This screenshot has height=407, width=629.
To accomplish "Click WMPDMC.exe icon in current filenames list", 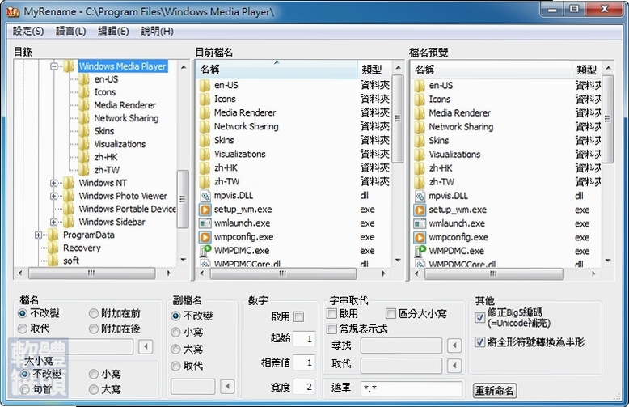I will tap(205, 251).
